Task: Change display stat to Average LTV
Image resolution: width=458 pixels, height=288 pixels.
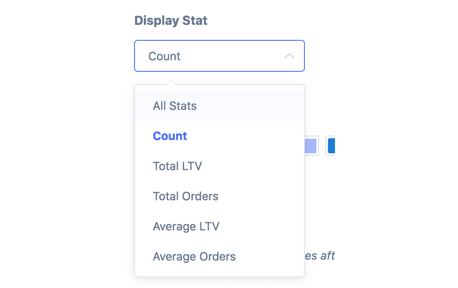Action: click(x=186, y=226)
